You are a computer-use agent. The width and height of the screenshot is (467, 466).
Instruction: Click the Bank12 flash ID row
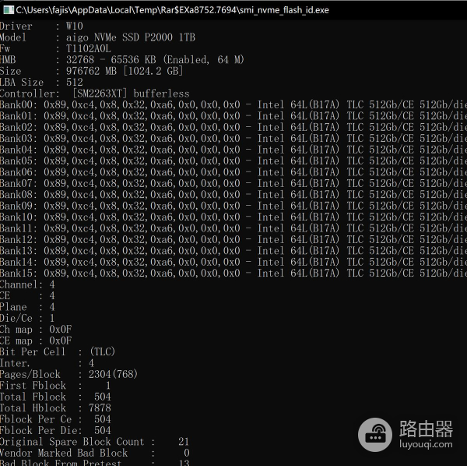tap(233, 240)
